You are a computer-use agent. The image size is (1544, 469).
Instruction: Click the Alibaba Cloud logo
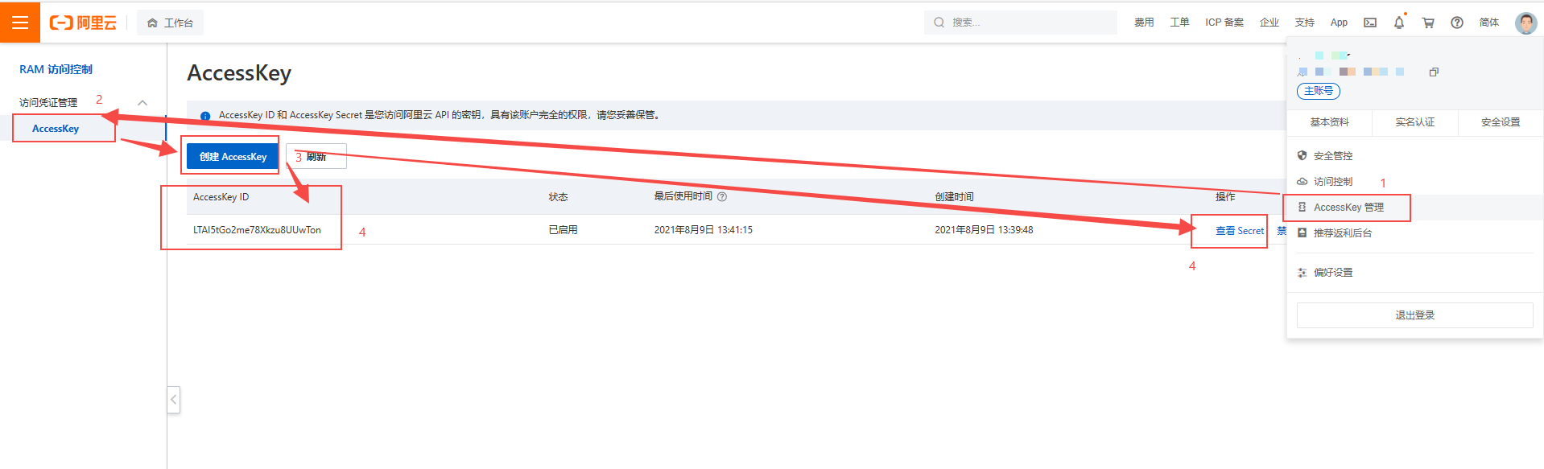pos(83,23)
